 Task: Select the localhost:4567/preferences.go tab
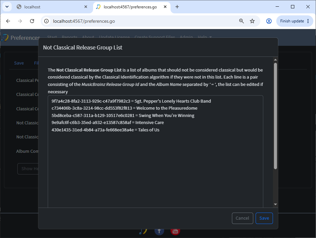pos(132,7)
